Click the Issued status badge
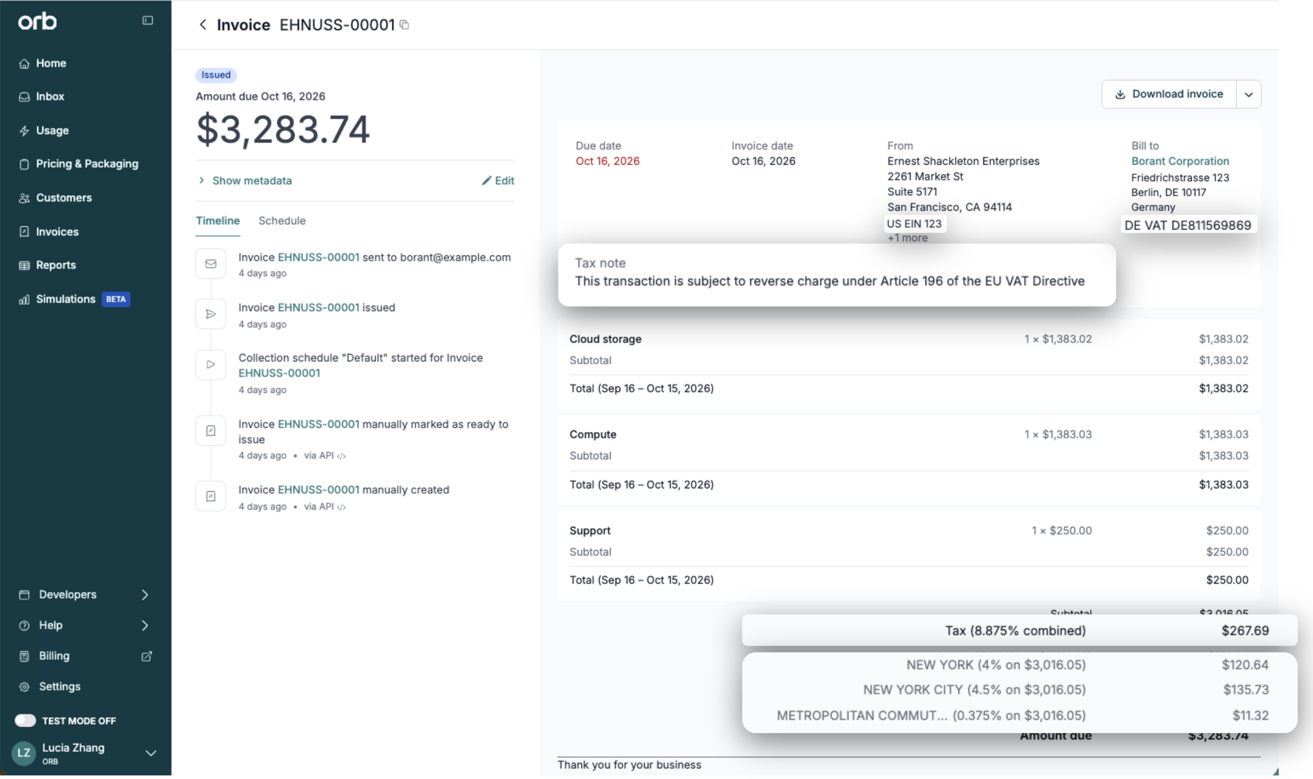 coord(216,75)
